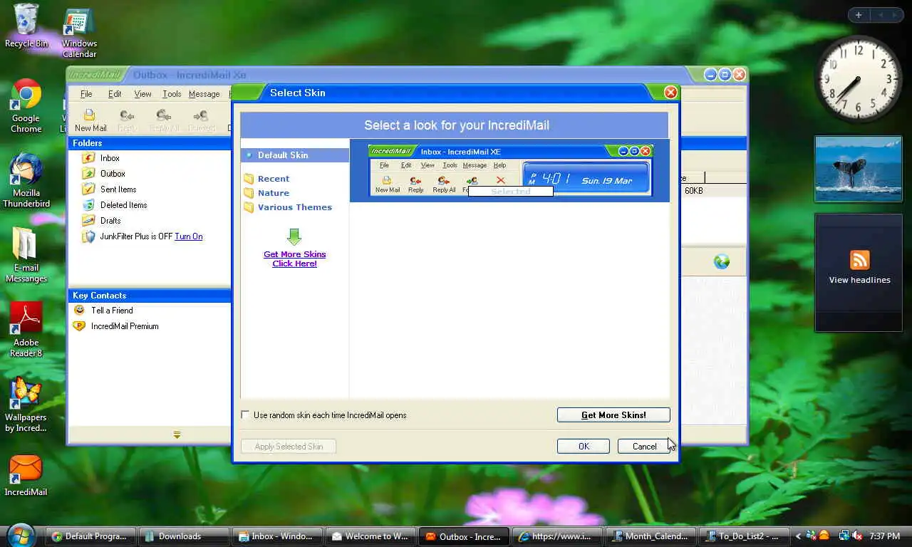Select Default Skin option
Image resolution: width=912 pixels, height=547 pixels.
pyautogui.click(x=294, y=155)
